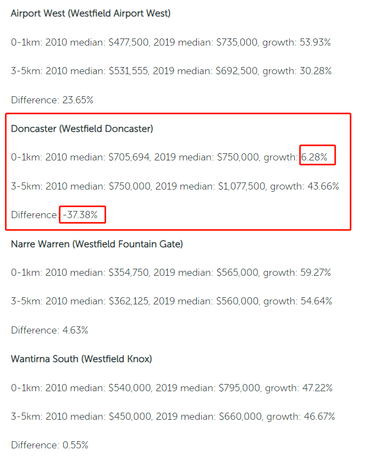Click Narre Warren 3-5km growth 54.64%

(316, 301)
